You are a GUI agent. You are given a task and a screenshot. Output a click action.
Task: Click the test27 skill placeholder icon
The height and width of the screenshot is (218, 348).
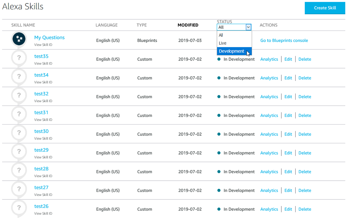tap(19, 190)
